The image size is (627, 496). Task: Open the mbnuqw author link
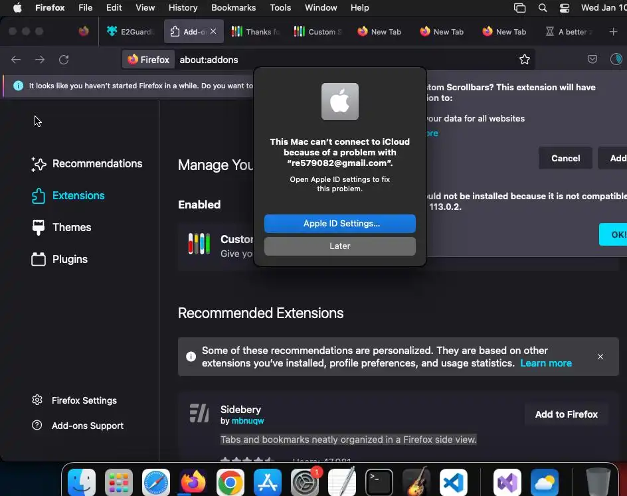[x=248, y=420]
